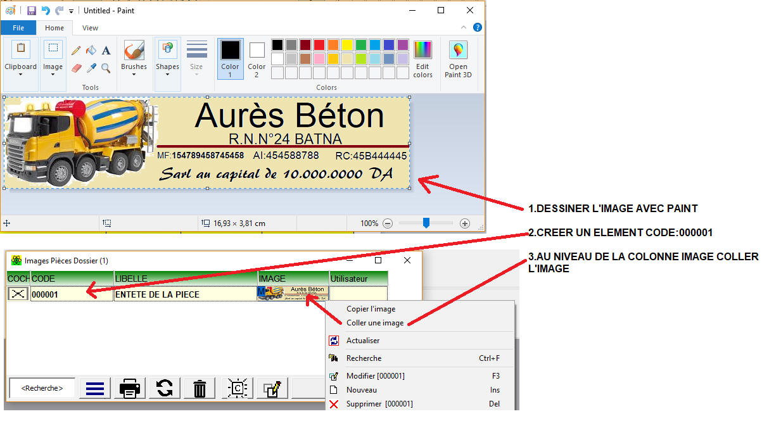The width and height of the screenshot is (762, 428).
Task: Select the Text tool
Action: pos(106,51)
